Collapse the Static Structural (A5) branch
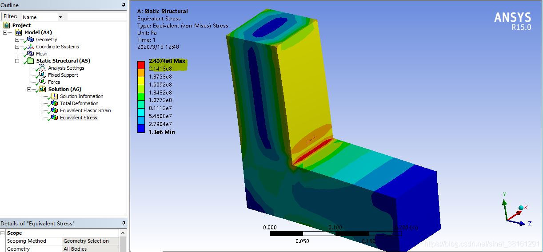The width and height of the screenshot is (543, 252). [x=17, y=61]
